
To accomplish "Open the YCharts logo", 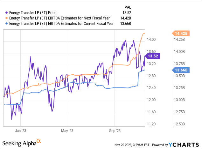I will (185, 144).
